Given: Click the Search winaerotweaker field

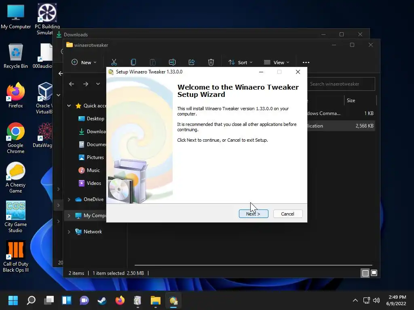Looking at the screenshot, I should (x=341, y=84).
